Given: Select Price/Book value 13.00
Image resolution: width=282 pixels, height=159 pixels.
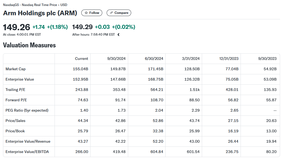Looking at the screenshot, I should click(x=271, y=131).
